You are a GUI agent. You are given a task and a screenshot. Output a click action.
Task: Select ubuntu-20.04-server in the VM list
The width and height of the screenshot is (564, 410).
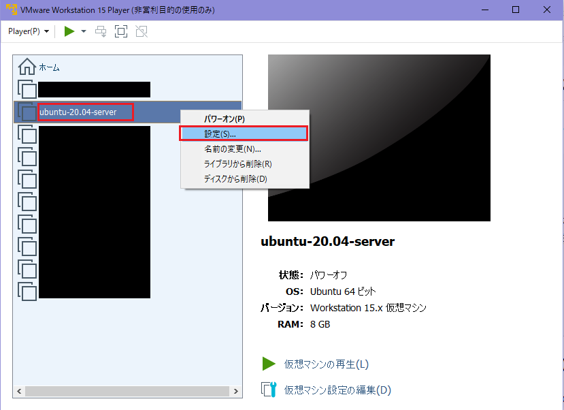coord(128,112)
